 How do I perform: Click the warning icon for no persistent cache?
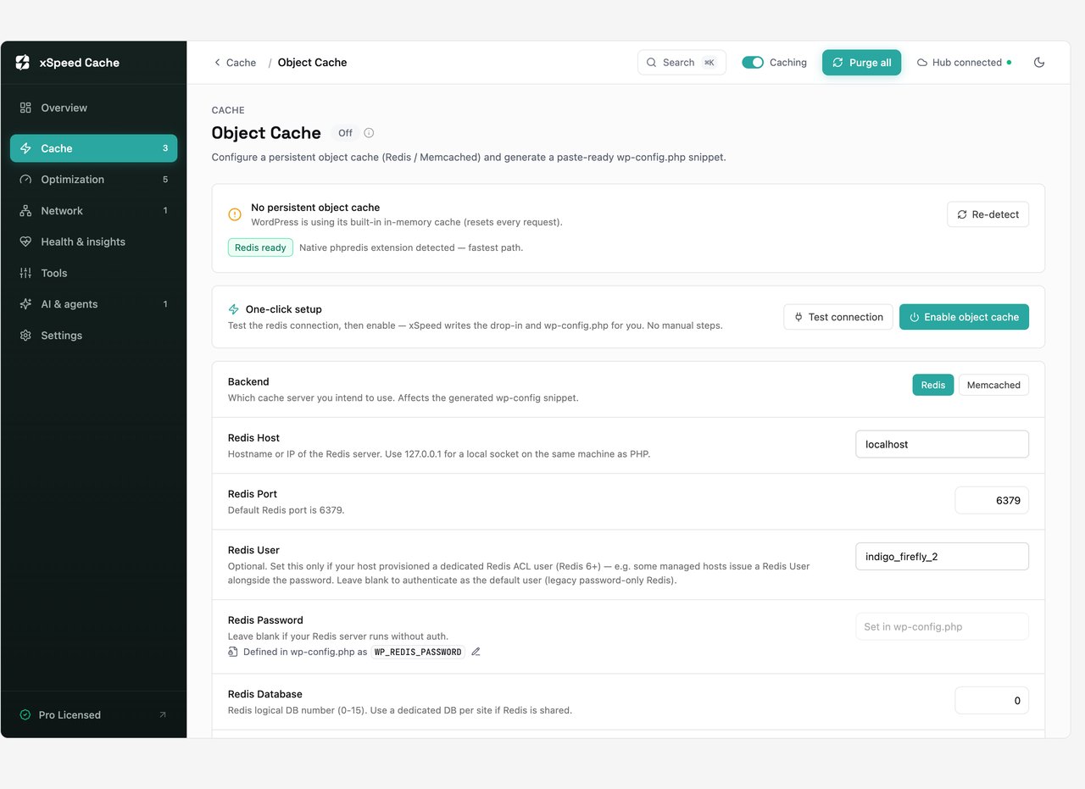(x=235, y=214)
